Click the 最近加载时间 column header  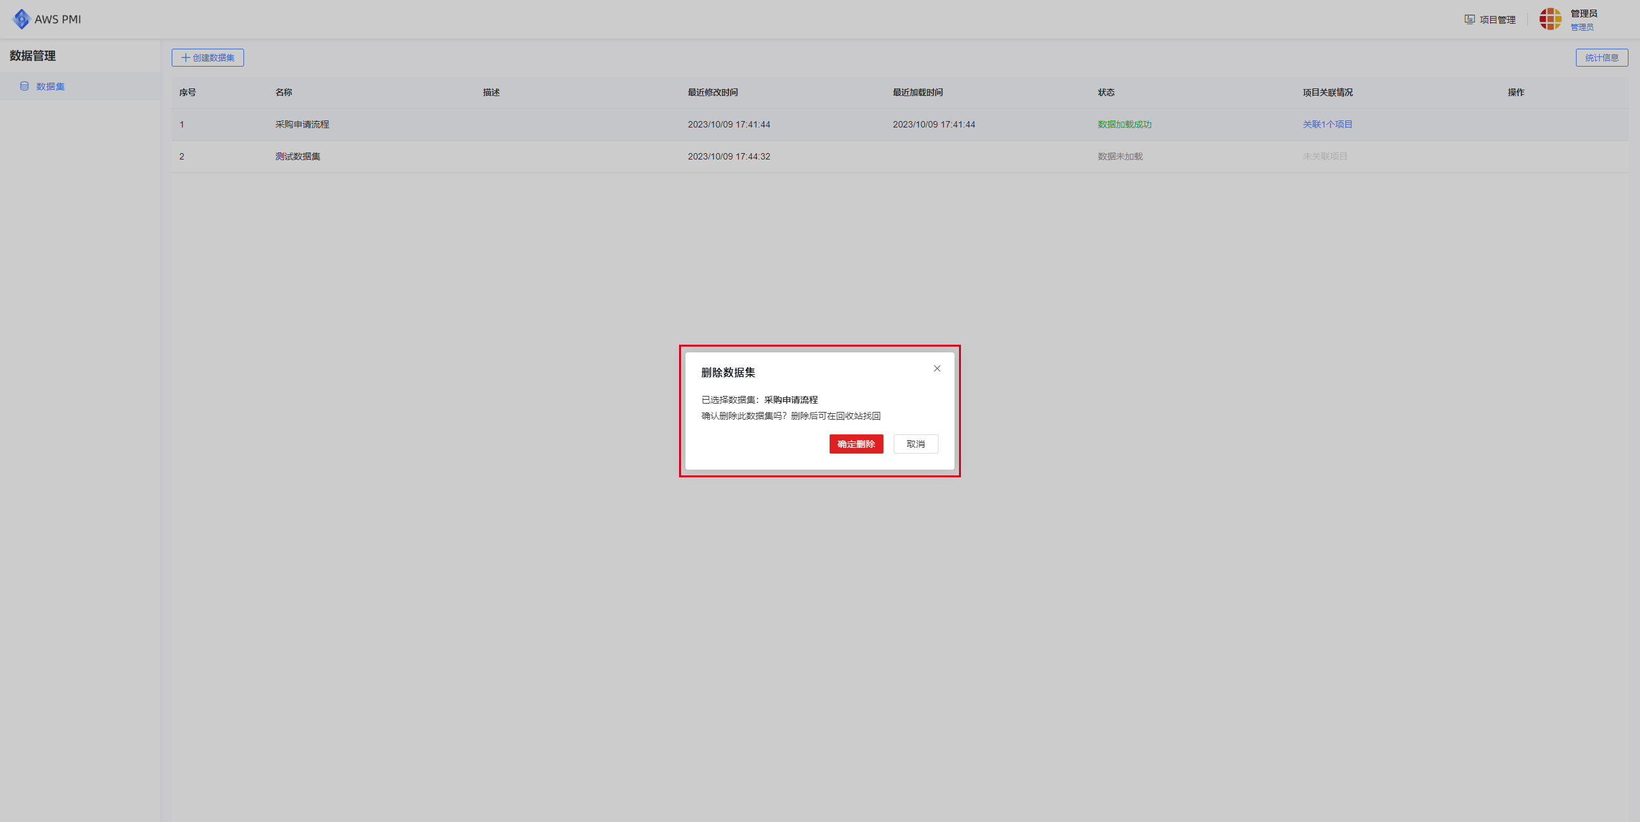pos(917,92)
